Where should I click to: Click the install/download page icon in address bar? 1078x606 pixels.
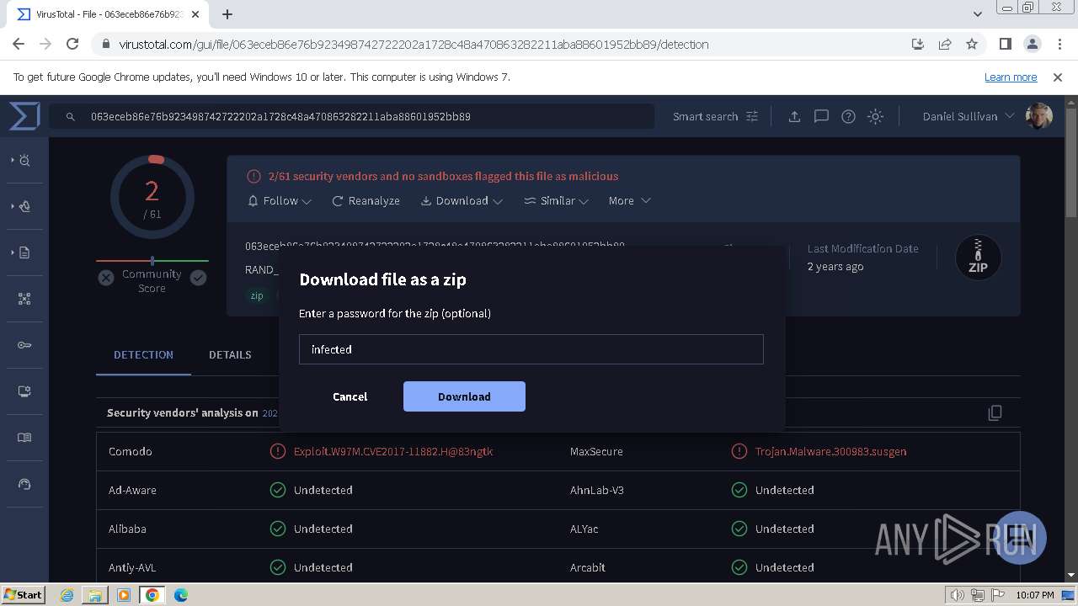tap(918, 44)
